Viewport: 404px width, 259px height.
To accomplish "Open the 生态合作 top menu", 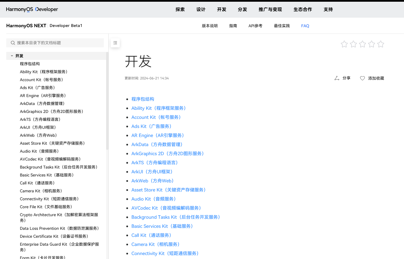I will (303, 9).
